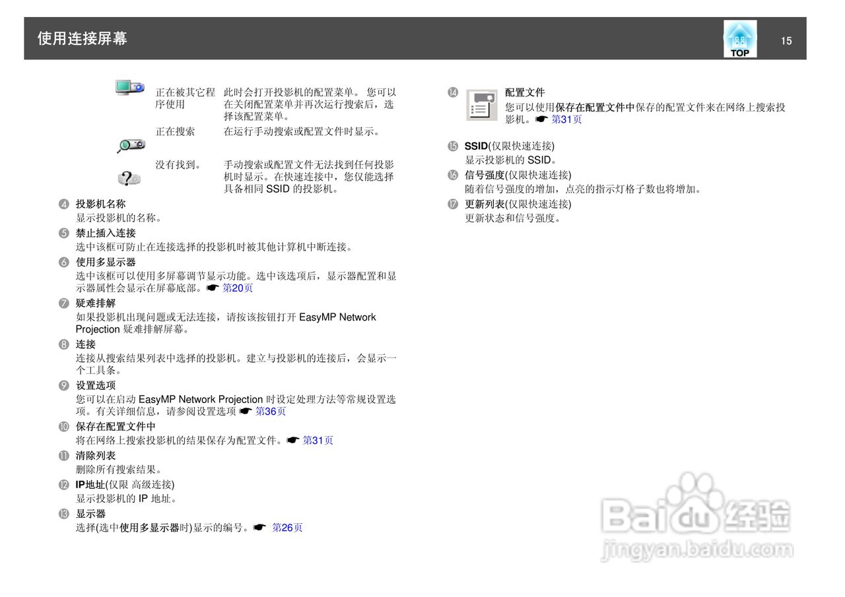
Task: Select numbered marker 15 beside SSID entry
Action: (453, 146)
